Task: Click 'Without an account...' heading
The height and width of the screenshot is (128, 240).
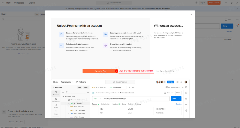Action: coord(168,26)
